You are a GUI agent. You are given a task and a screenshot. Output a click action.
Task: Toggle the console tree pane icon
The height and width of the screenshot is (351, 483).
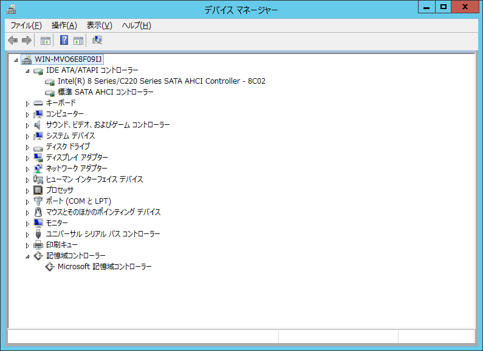pyautogui.click(x=46, y=40)
